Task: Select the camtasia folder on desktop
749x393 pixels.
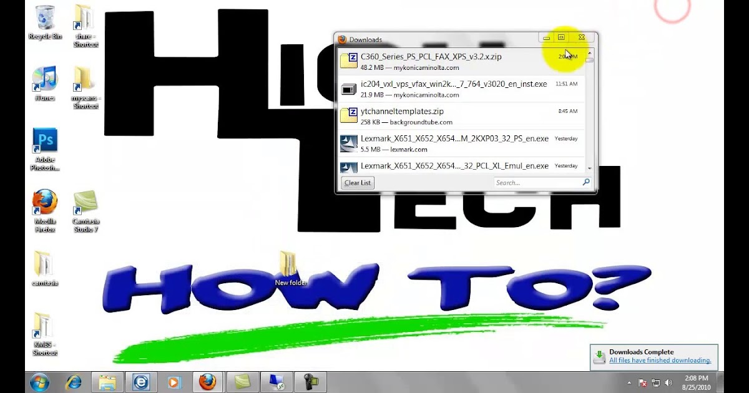Action: pyautogui.click(x=44, y=268)
